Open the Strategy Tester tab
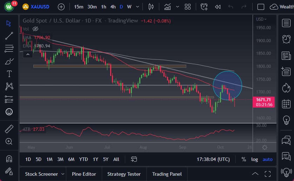294x181 pixels. [x=124, y=174]
